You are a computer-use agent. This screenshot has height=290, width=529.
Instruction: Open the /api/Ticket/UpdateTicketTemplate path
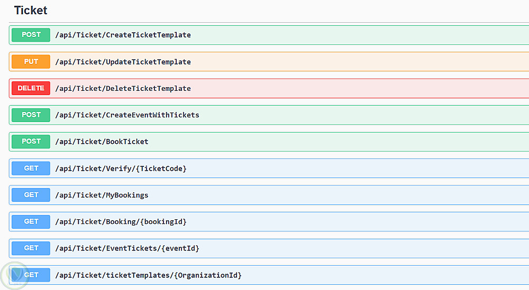pyautogui.click(x=123, y=62)
